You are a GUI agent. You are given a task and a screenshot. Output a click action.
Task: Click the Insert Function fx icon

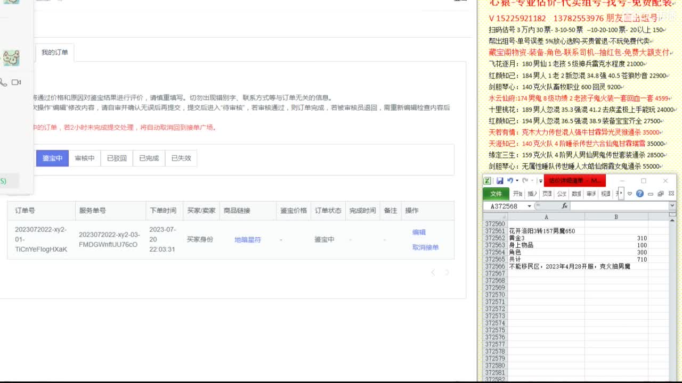click(x=565, y=206)
